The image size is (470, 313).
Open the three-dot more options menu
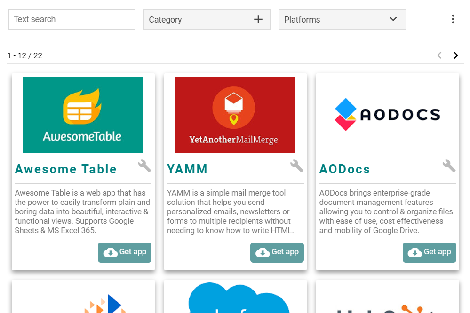pyautogui.click(x=453, y=19)
